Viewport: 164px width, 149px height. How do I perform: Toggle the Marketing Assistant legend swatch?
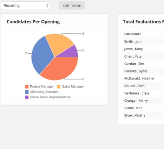tap(26, 92)
